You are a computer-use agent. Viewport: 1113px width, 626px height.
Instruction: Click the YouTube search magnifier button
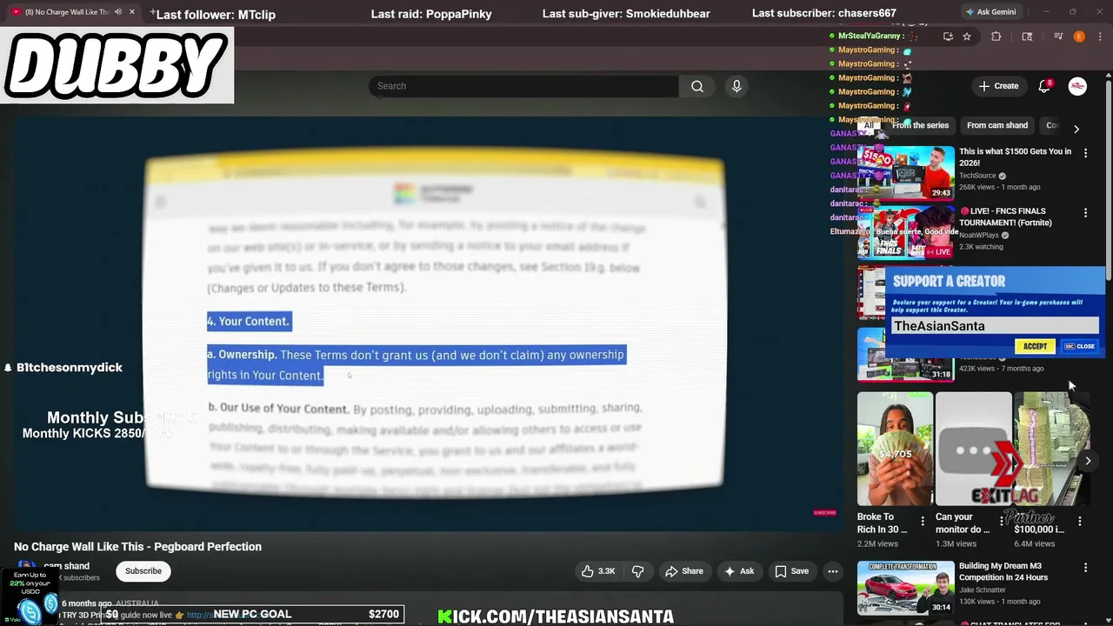click(696, 86)
